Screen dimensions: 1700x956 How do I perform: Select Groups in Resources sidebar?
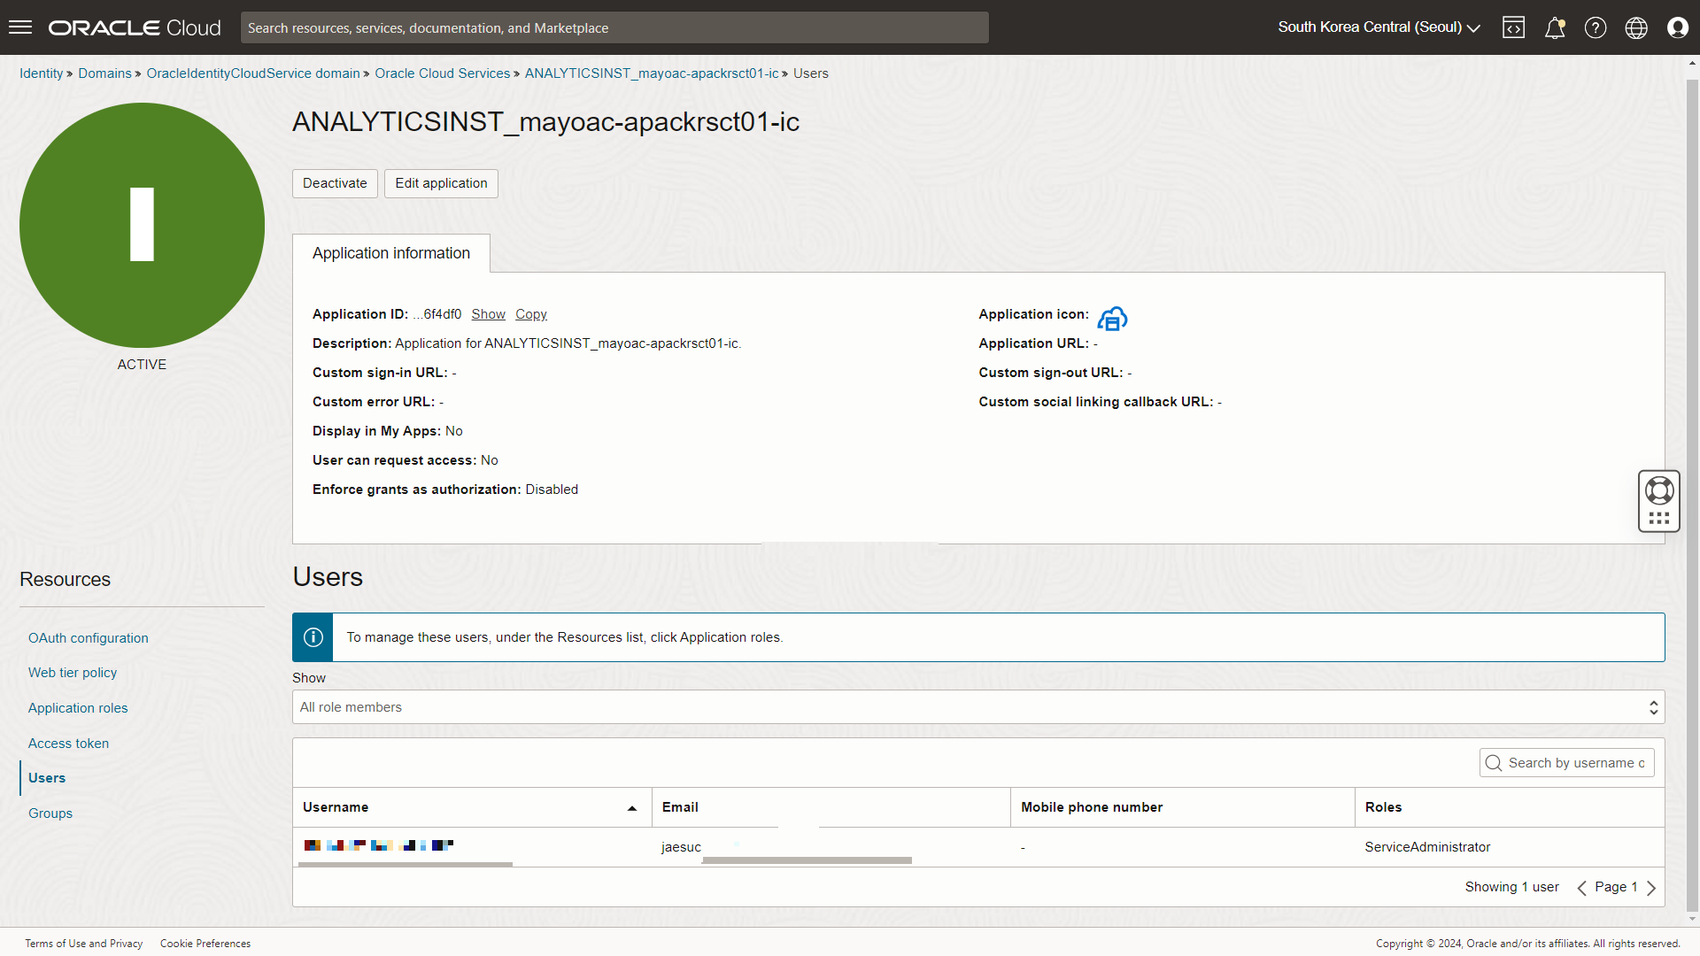tap(50, 813)
